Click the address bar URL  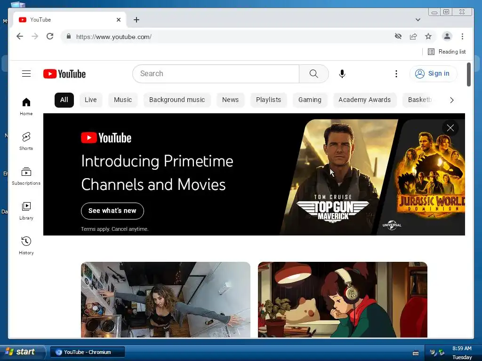point(114,37)
